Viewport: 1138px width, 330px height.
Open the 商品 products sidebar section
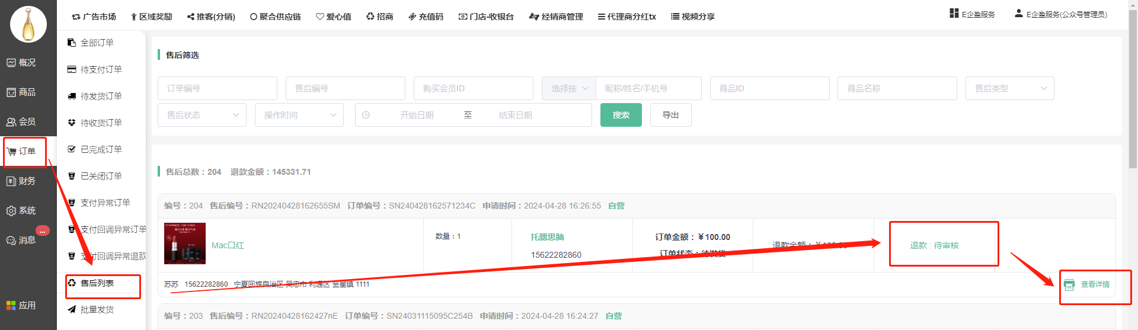click(x=21, y=92)
